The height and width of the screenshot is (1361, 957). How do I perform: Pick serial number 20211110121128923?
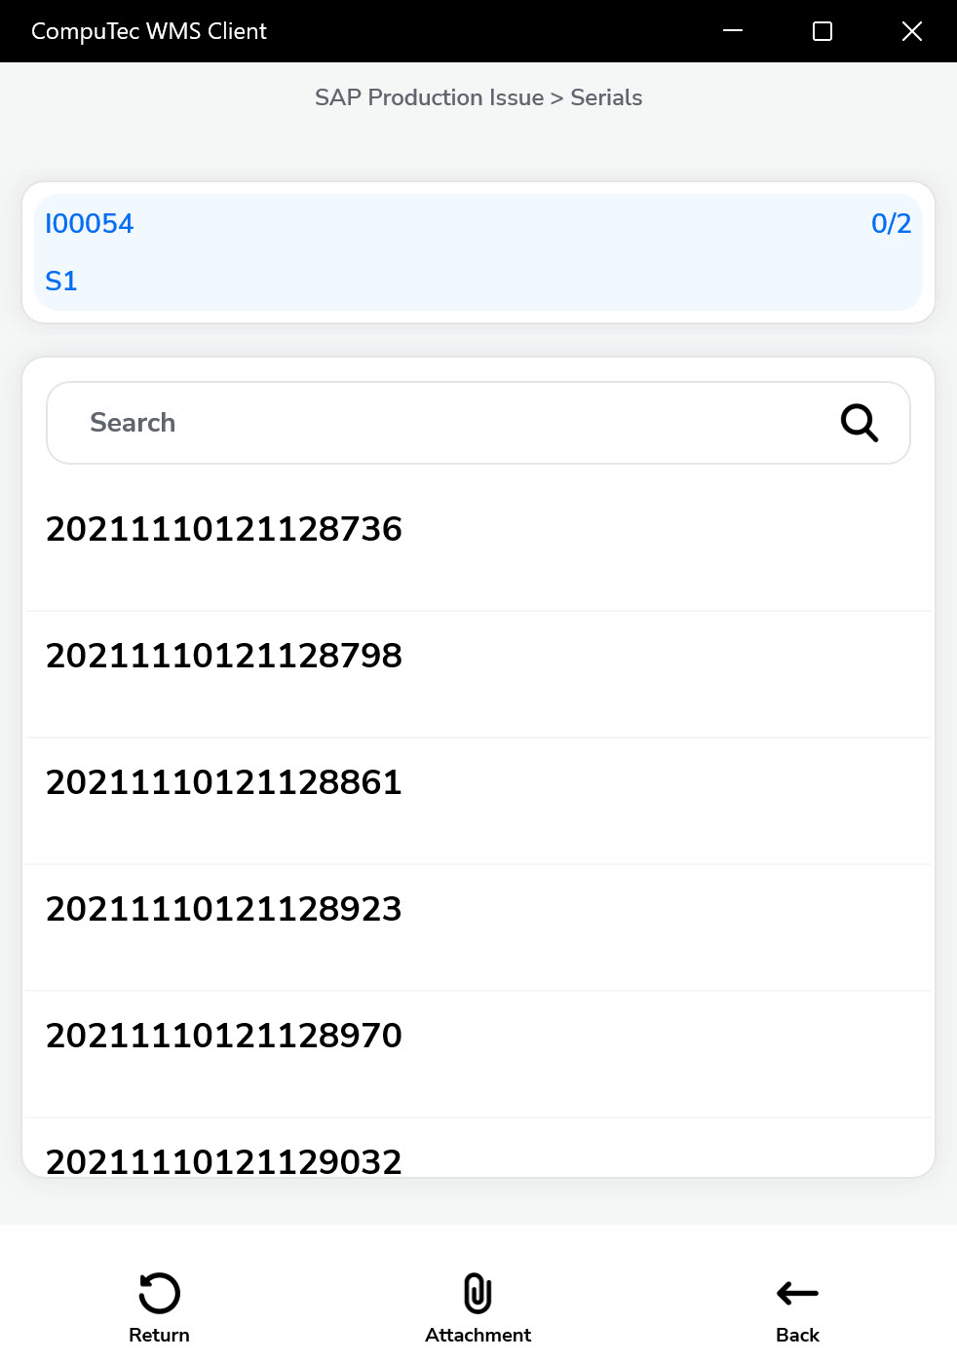click(224, 909)
